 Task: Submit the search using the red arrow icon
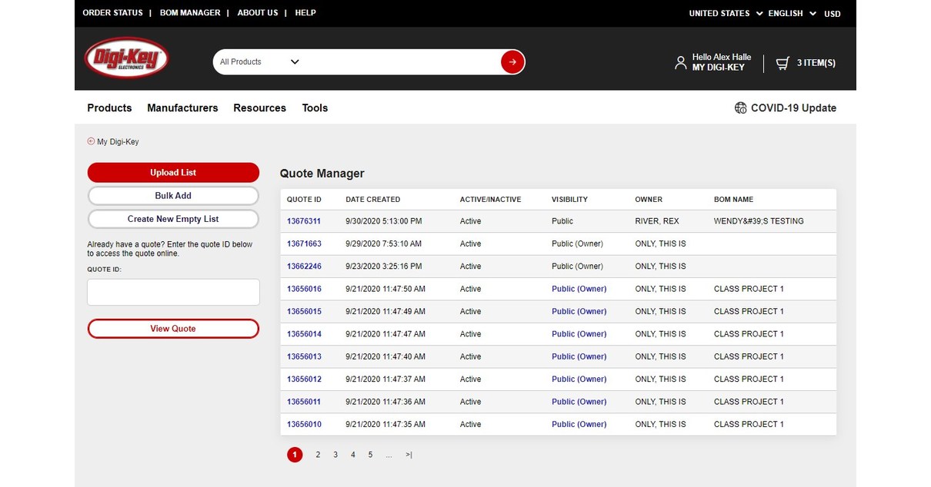click(x=512, y=61)
